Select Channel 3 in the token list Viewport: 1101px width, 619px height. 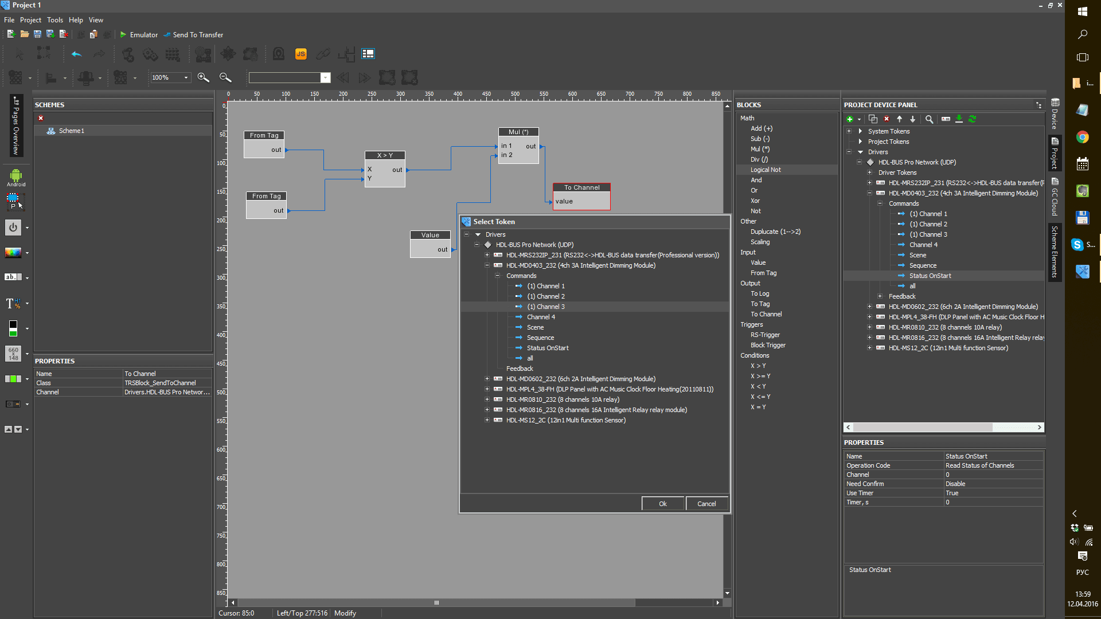546,306
